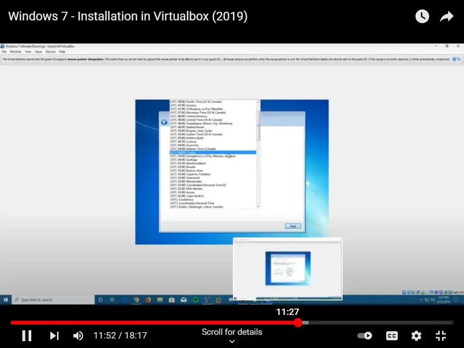
Task: Open the video settings gear
Action: tap(416, 336)
